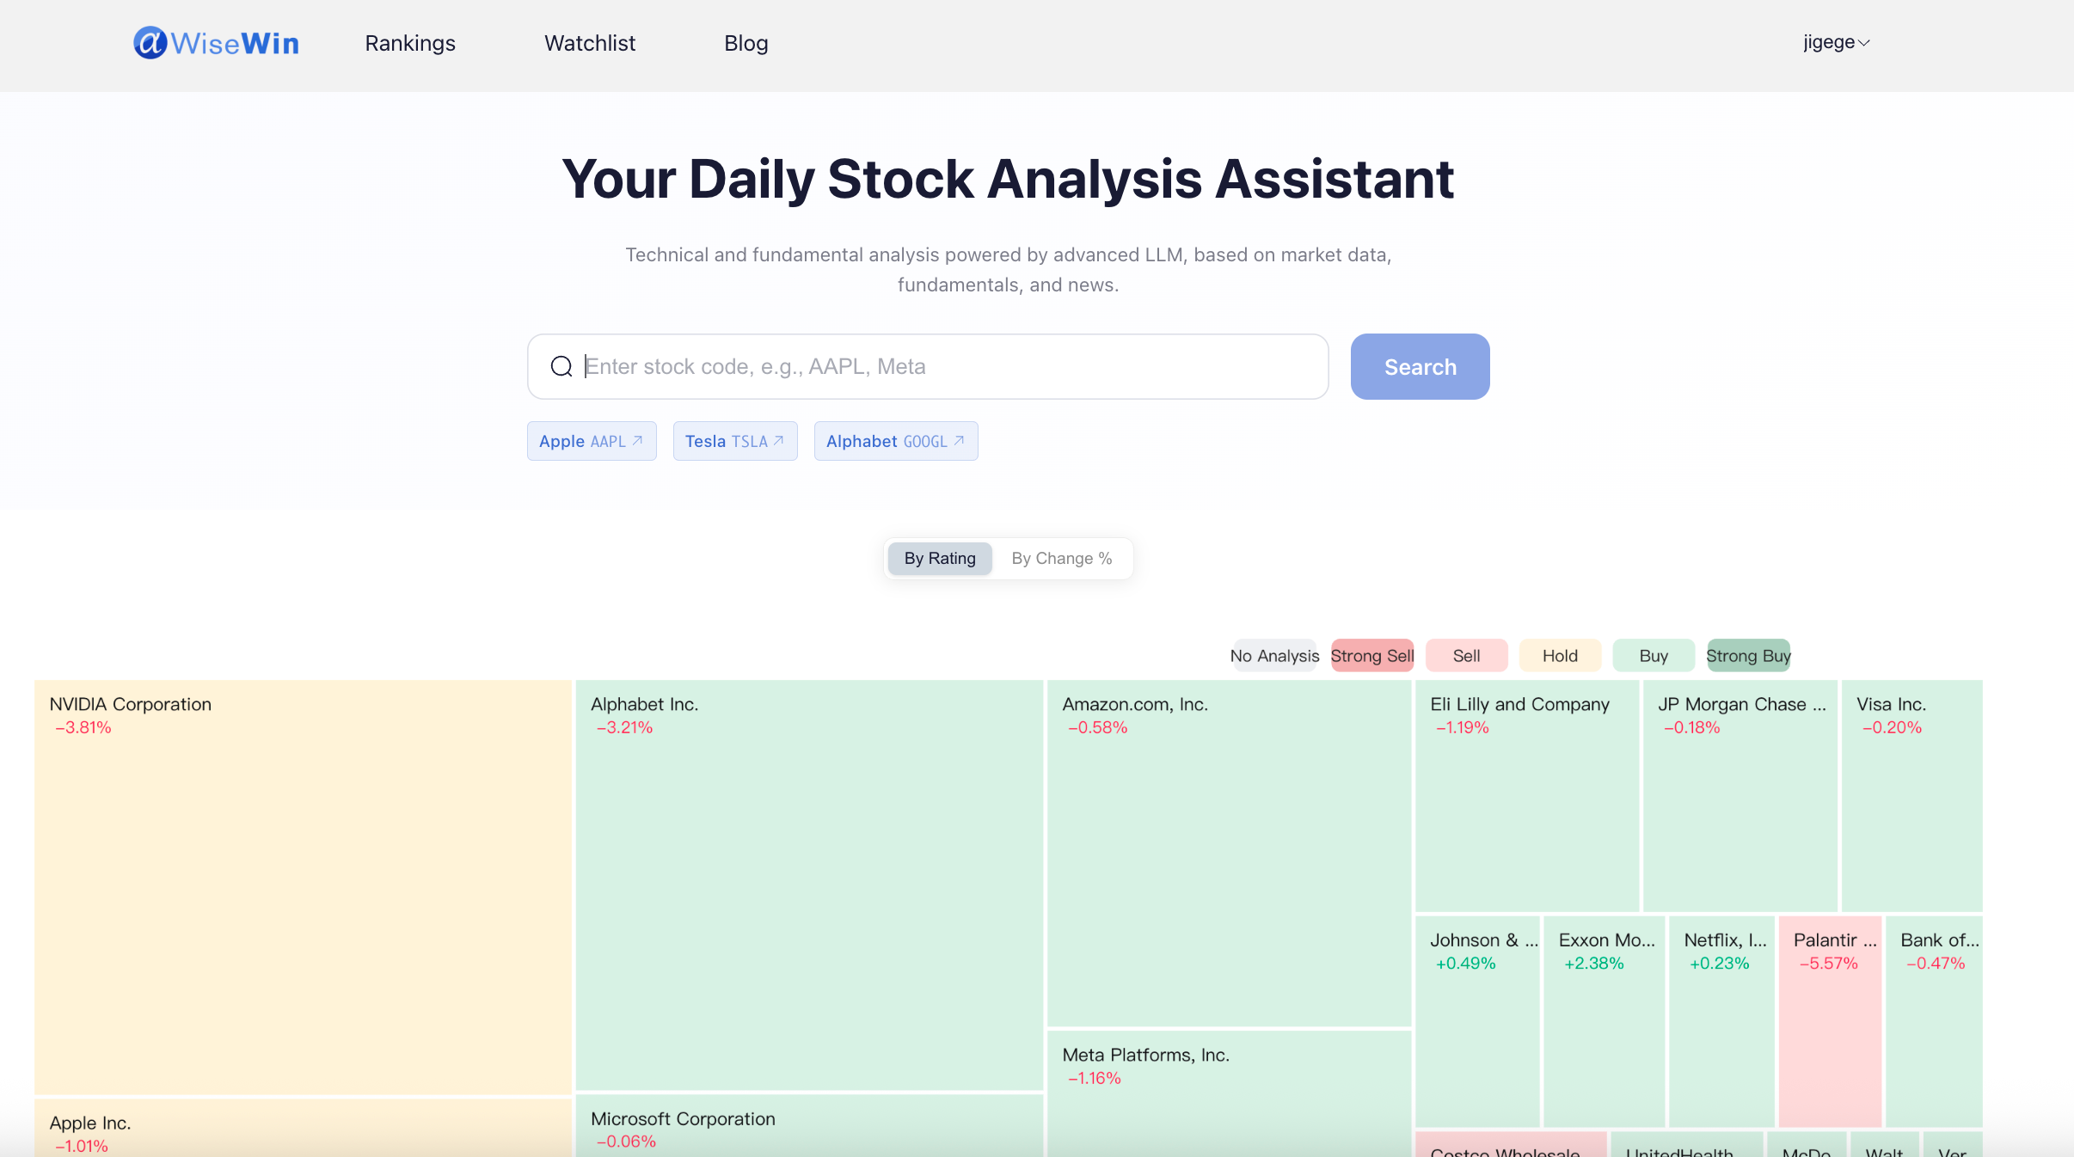Click the No Analysis legend label
This screenshot has height=1157, width=2074.
click(1274, 656)
